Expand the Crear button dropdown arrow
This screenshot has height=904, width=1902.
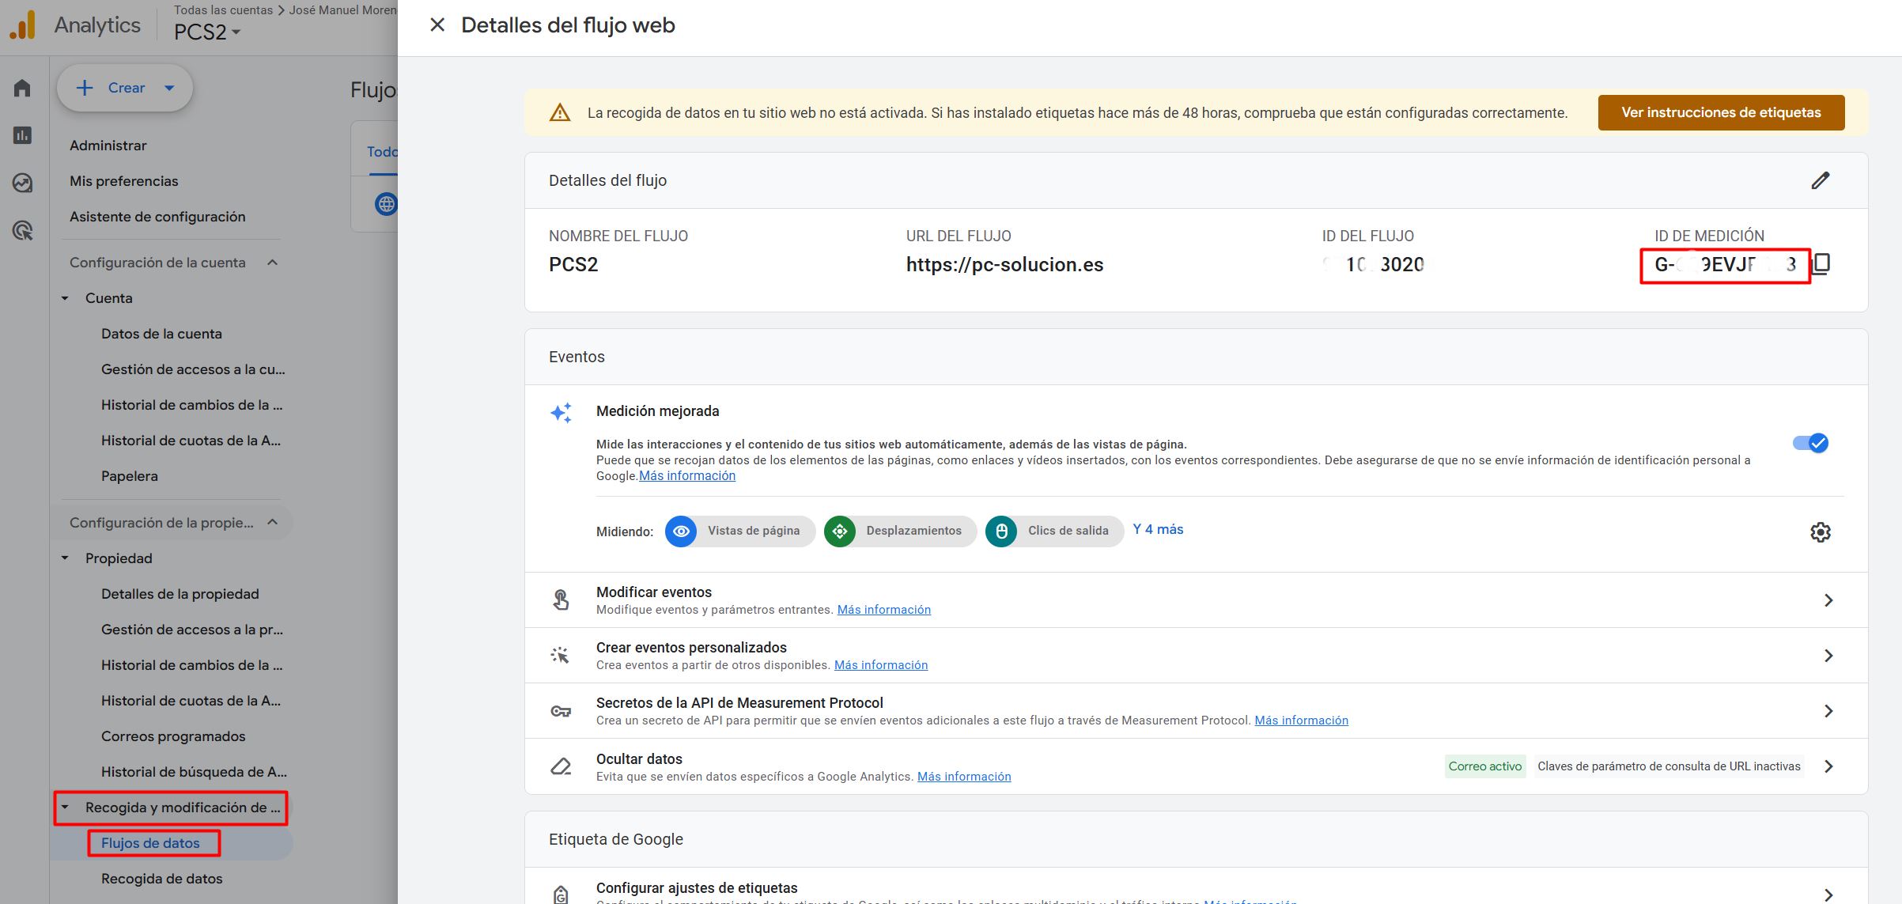tap(169, 88)
